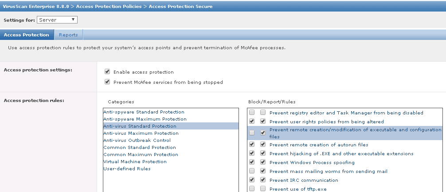Enable Block for remote creation/modification rule
The width and height of the screenshot is (446, 192).
(252, 133)
